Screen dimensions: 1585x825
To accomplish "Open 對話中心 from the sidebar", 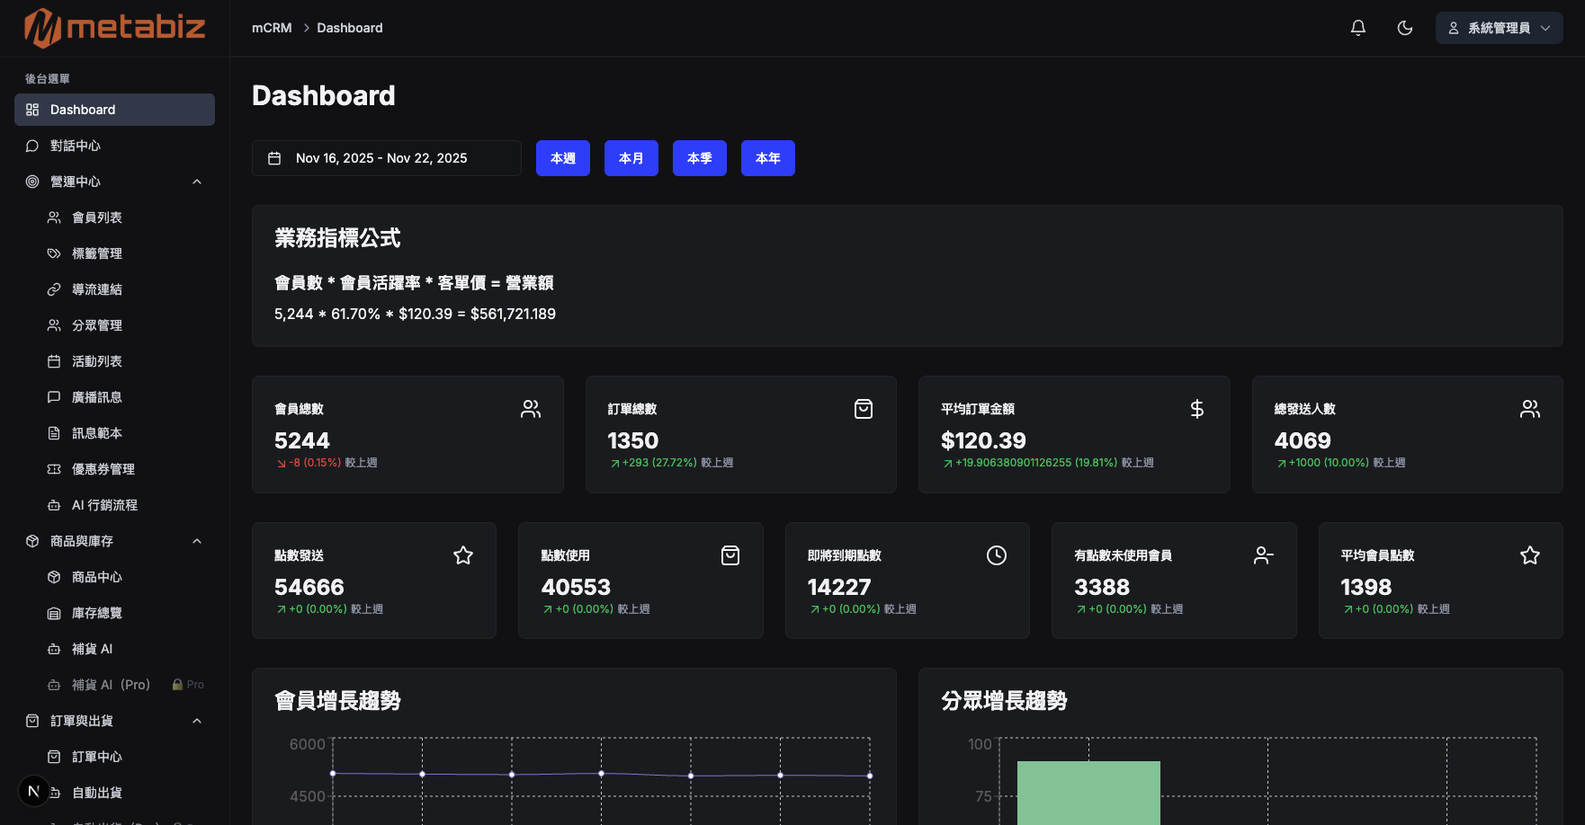I will [76, 145].
